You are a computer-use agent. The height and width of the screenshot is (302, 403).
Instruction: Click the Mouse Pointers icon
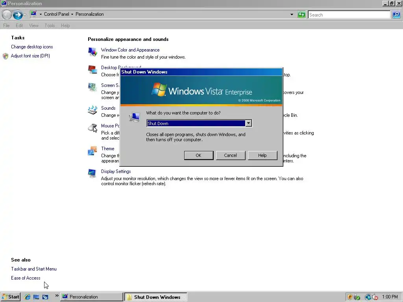pyautogui.click(x=92, y=128)
